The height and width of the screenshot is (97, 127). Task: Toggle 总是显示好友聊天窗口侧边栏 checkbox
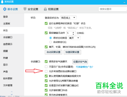(x=46, y=86)
